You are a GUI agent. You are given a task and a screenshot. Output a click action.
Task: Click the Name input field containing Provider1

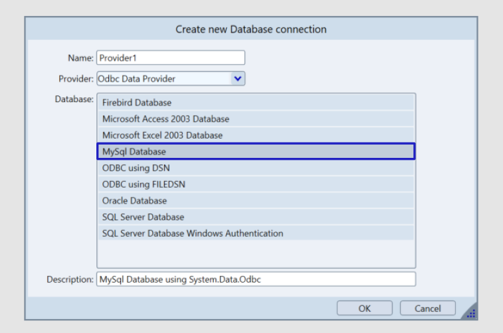tap(170, 58)
